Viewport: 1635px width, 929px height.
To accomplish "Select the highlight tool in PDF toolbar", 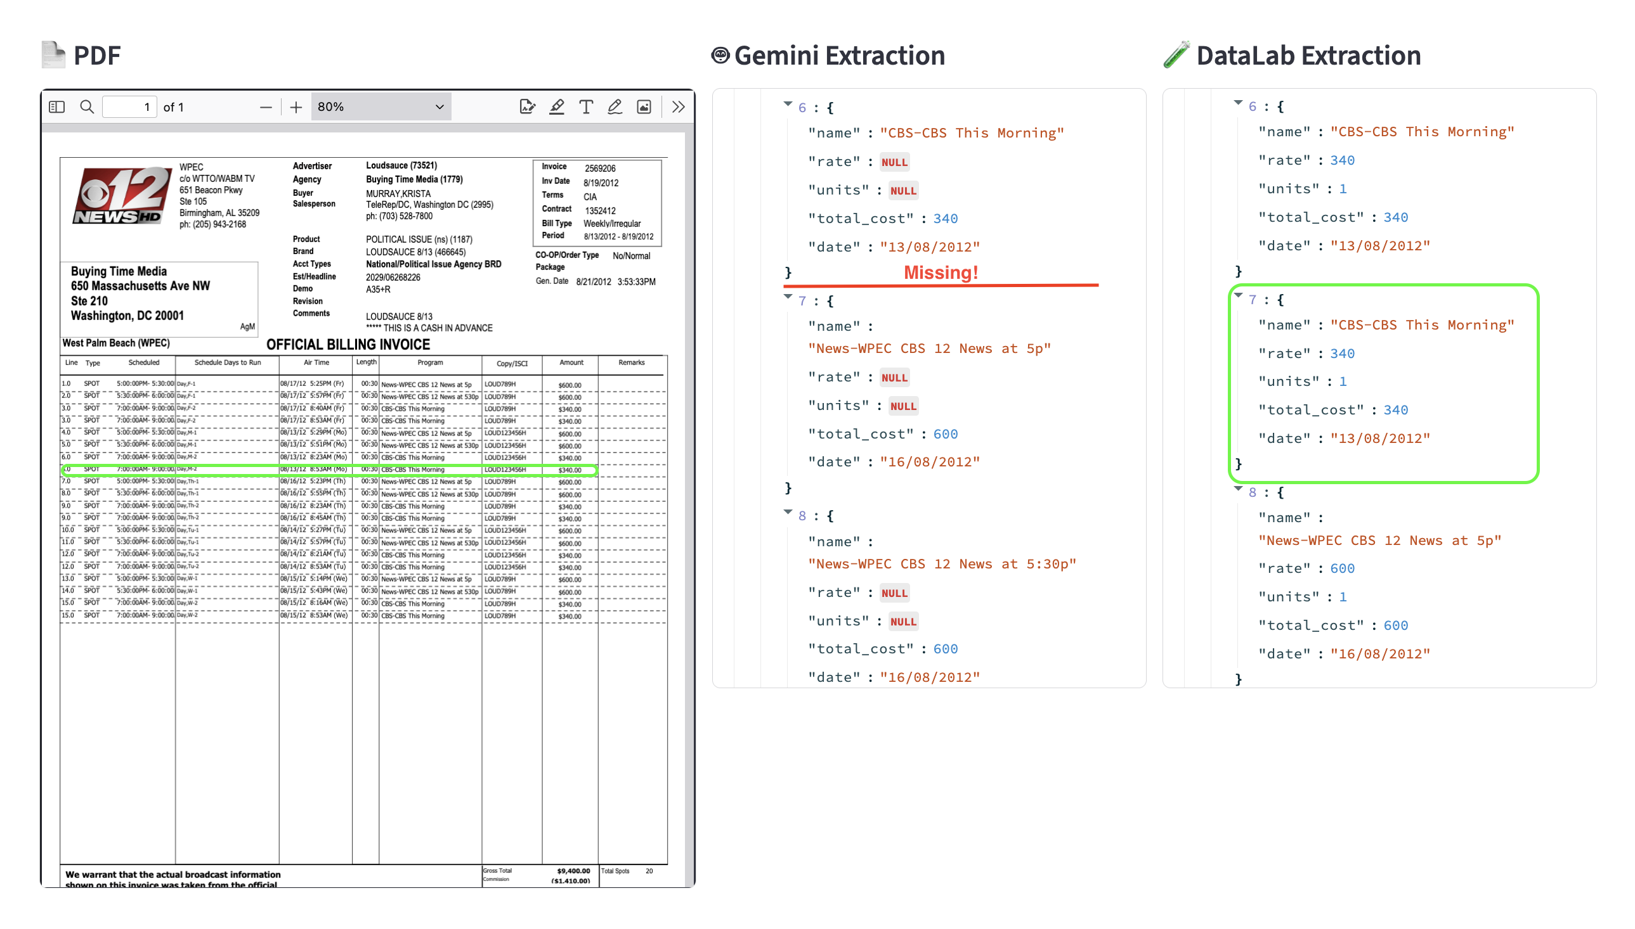I will [556, 107].
